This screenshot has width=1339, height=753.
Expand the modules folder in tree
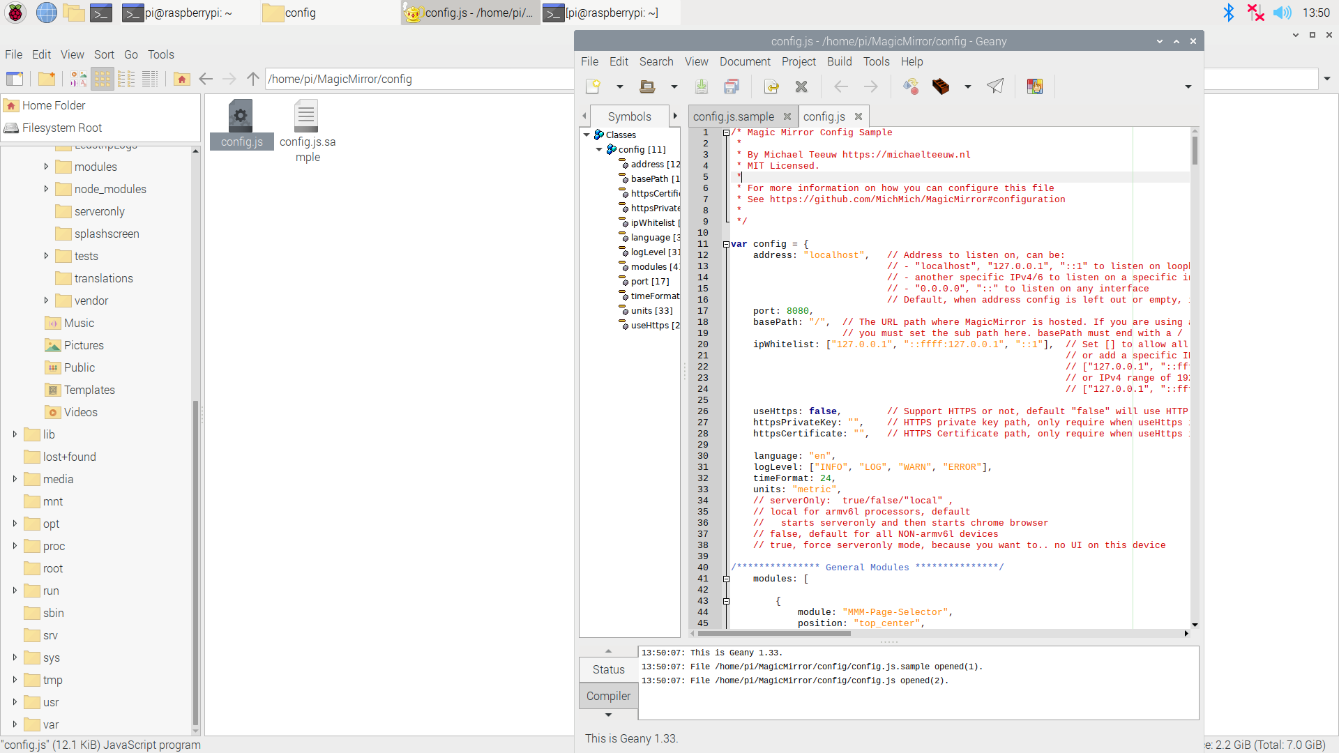(x=46, y=167)
